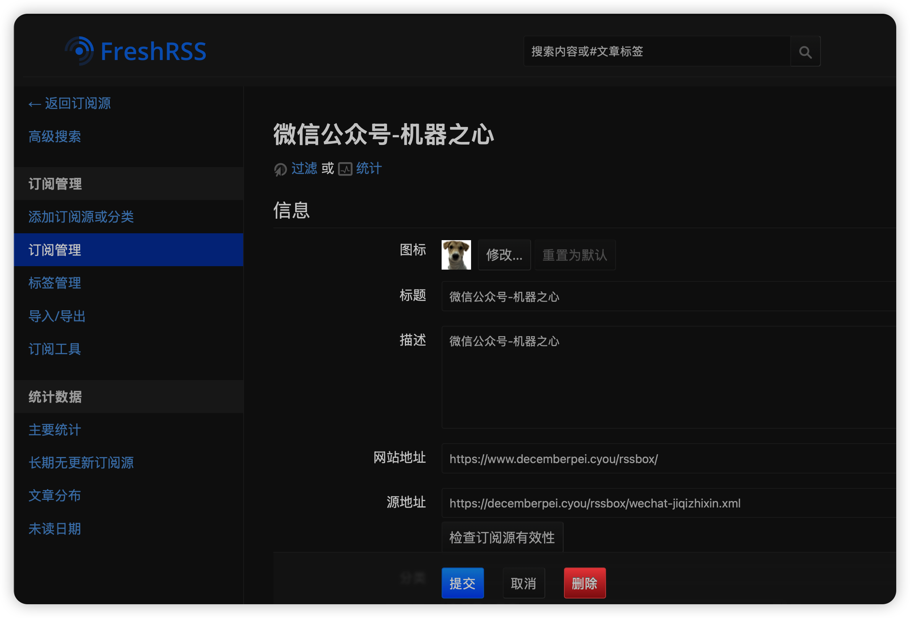Open 文章分布 in sidebar

[55, 495]
